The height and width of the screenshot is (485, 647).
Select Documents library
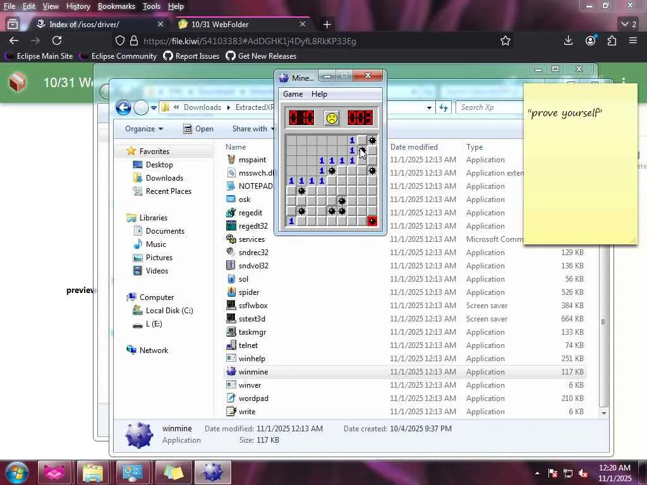(x=165, y=231)
